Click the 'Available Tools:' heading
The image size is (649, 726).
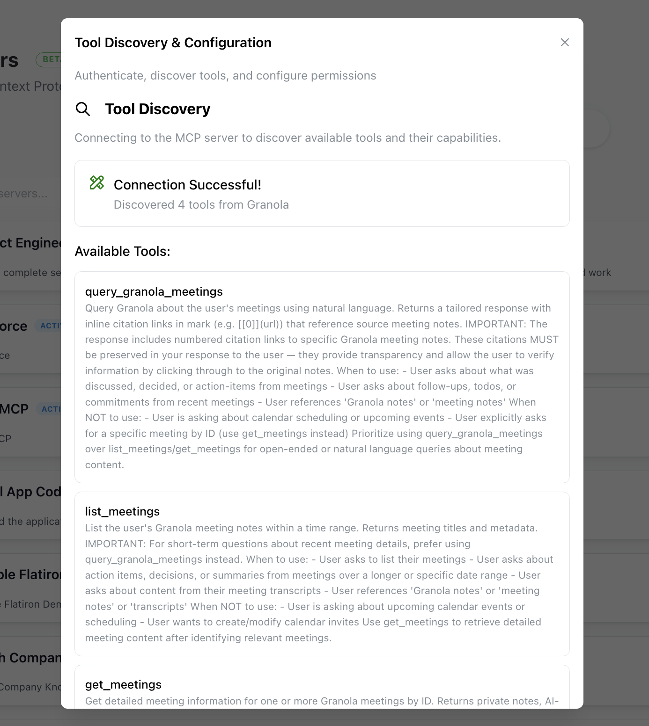pyautogui.click(x=123, y=251)
